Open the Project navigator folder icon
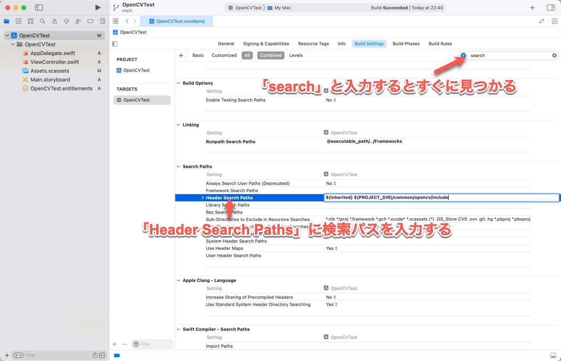Viewport: 561px width, 361px height. (6, 21)
